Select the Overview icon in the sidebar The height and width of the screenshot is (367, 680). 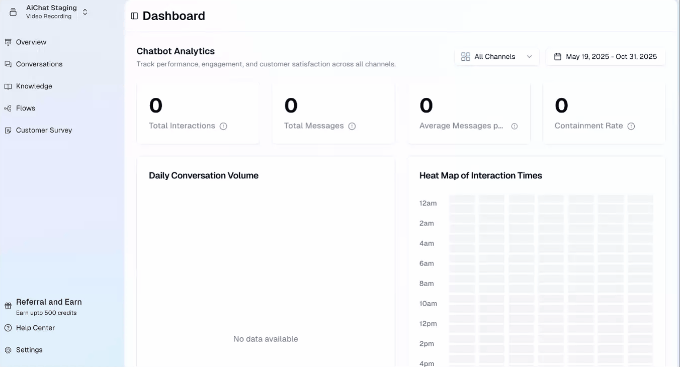coord(8,42)
